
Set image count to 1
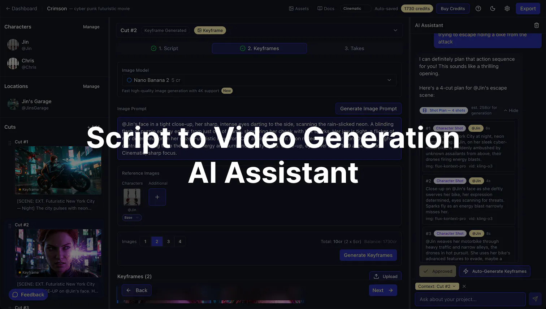(145, 242)
